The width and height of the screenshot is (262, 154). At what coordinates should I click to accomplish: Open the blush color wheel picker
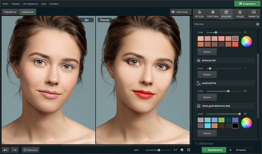click(247, 41)
